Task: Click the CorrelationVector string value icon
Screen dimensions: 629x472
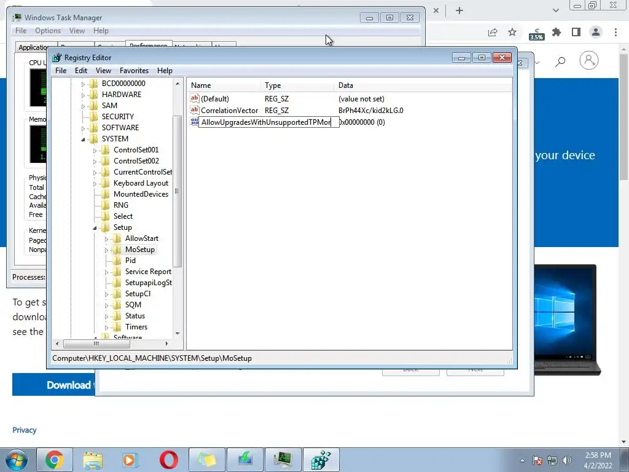Action: coord(195,110)
